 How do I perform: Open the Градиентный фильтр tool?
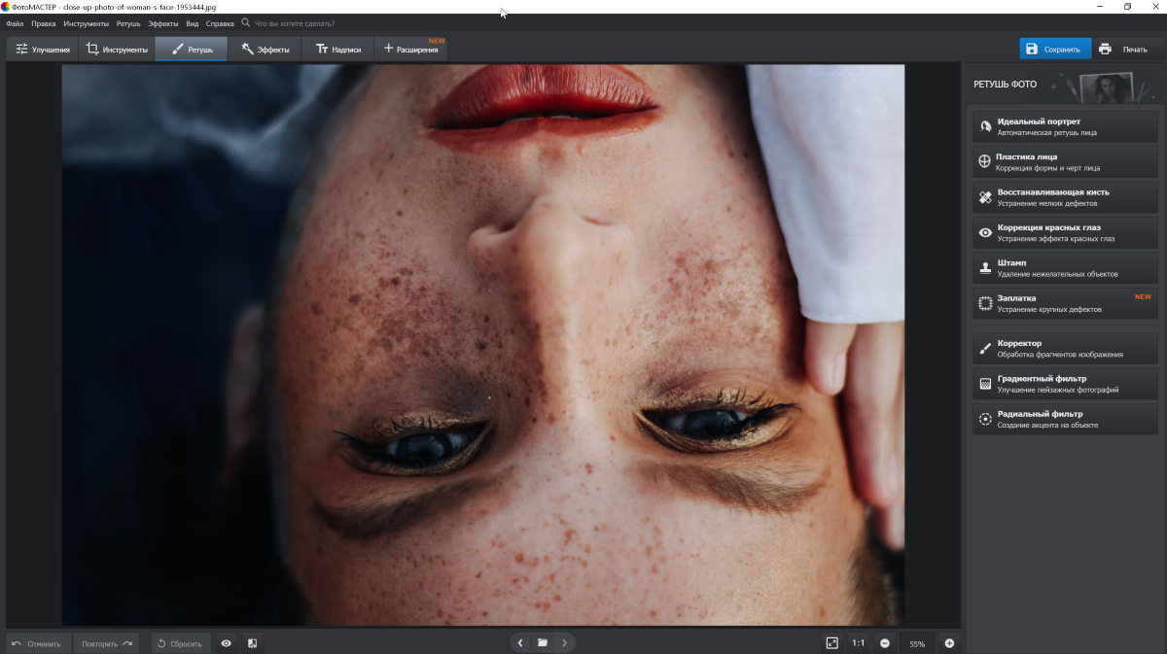pyautogui.click(x=1064, y=384)
